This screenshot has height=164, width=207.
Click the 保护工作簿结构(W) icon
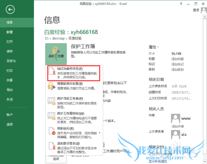51,116
